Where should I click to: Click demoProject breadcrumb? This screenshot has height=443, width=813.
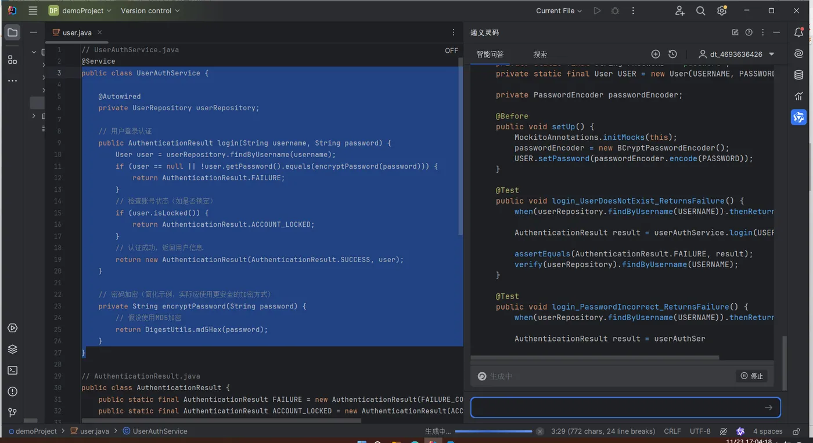click(x=32, y=431)
